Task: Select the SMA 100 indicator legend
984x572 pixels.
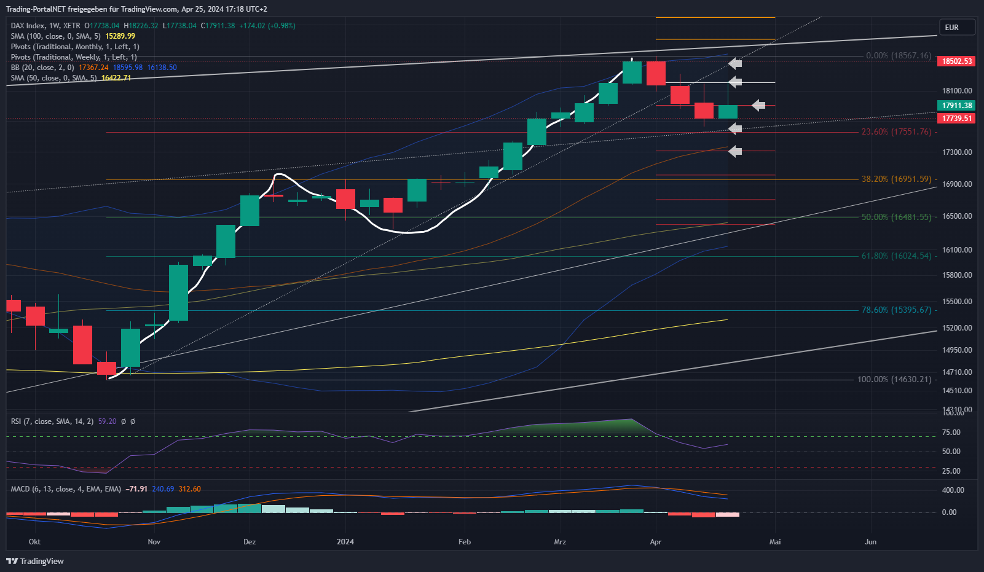Action: pos(55,36)
